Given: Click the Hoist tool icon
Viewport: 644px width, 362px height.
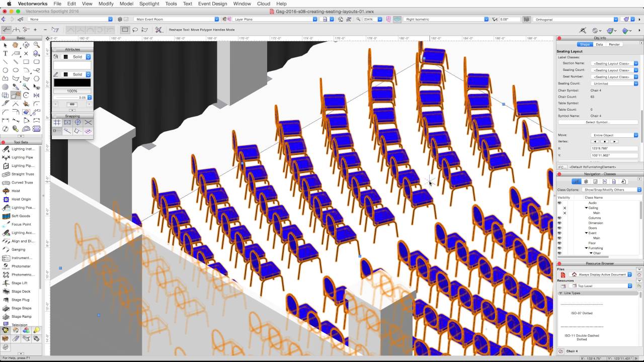Looking at the screenshot, I should (6, 191).
